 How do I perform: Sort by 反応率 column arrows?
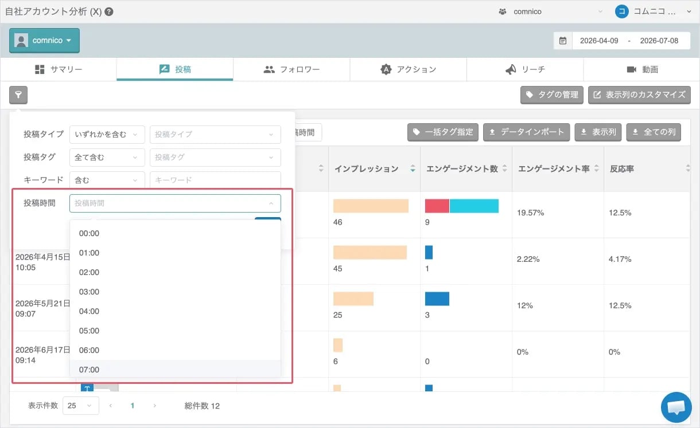pos(688,169)
